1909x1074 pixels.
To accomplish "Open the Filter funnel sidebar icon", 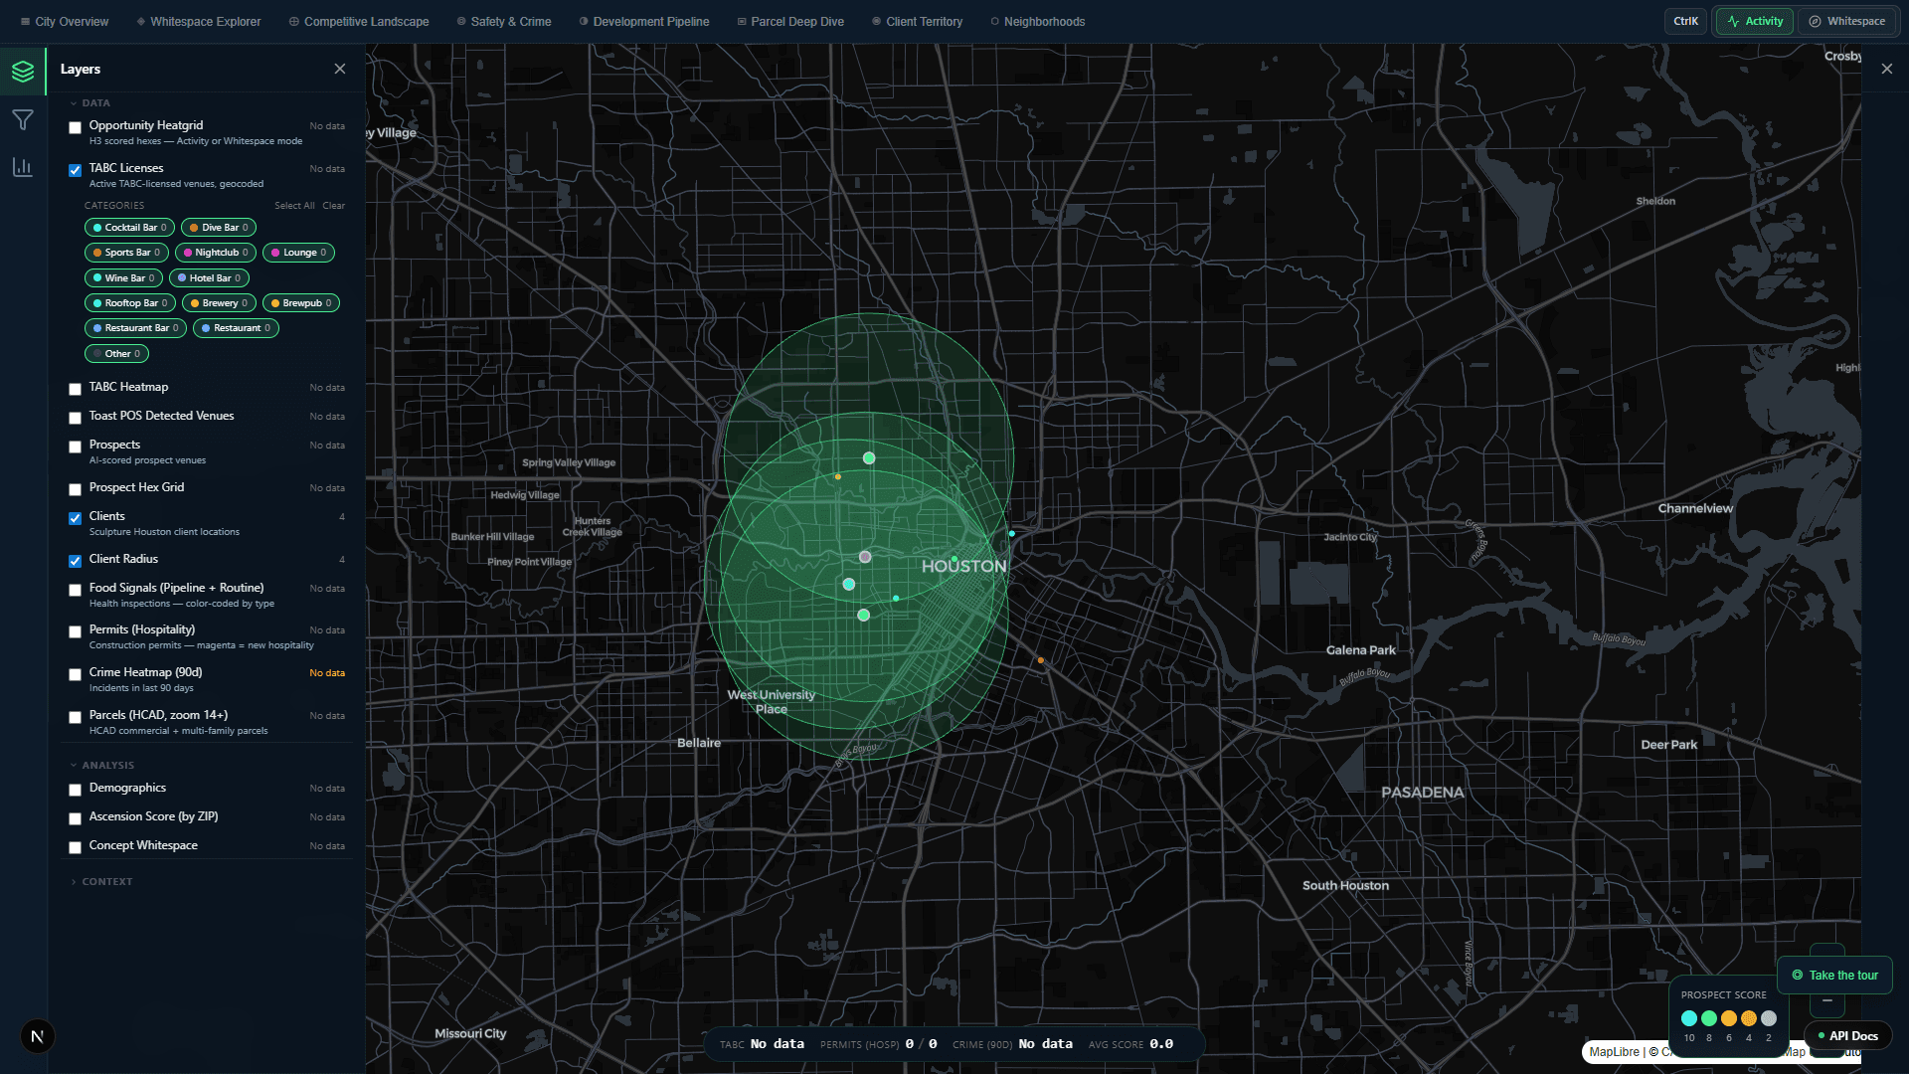I will (x=23, y=120).
